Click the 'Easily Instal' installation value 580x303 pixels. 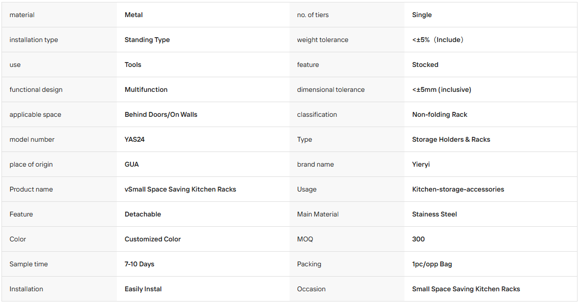click(143, 289)
